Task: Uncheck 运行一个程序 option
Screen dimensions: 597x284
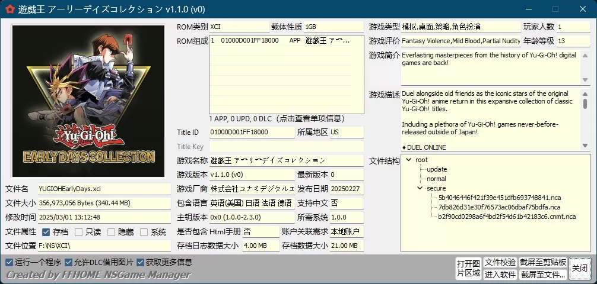Action: 9,262
